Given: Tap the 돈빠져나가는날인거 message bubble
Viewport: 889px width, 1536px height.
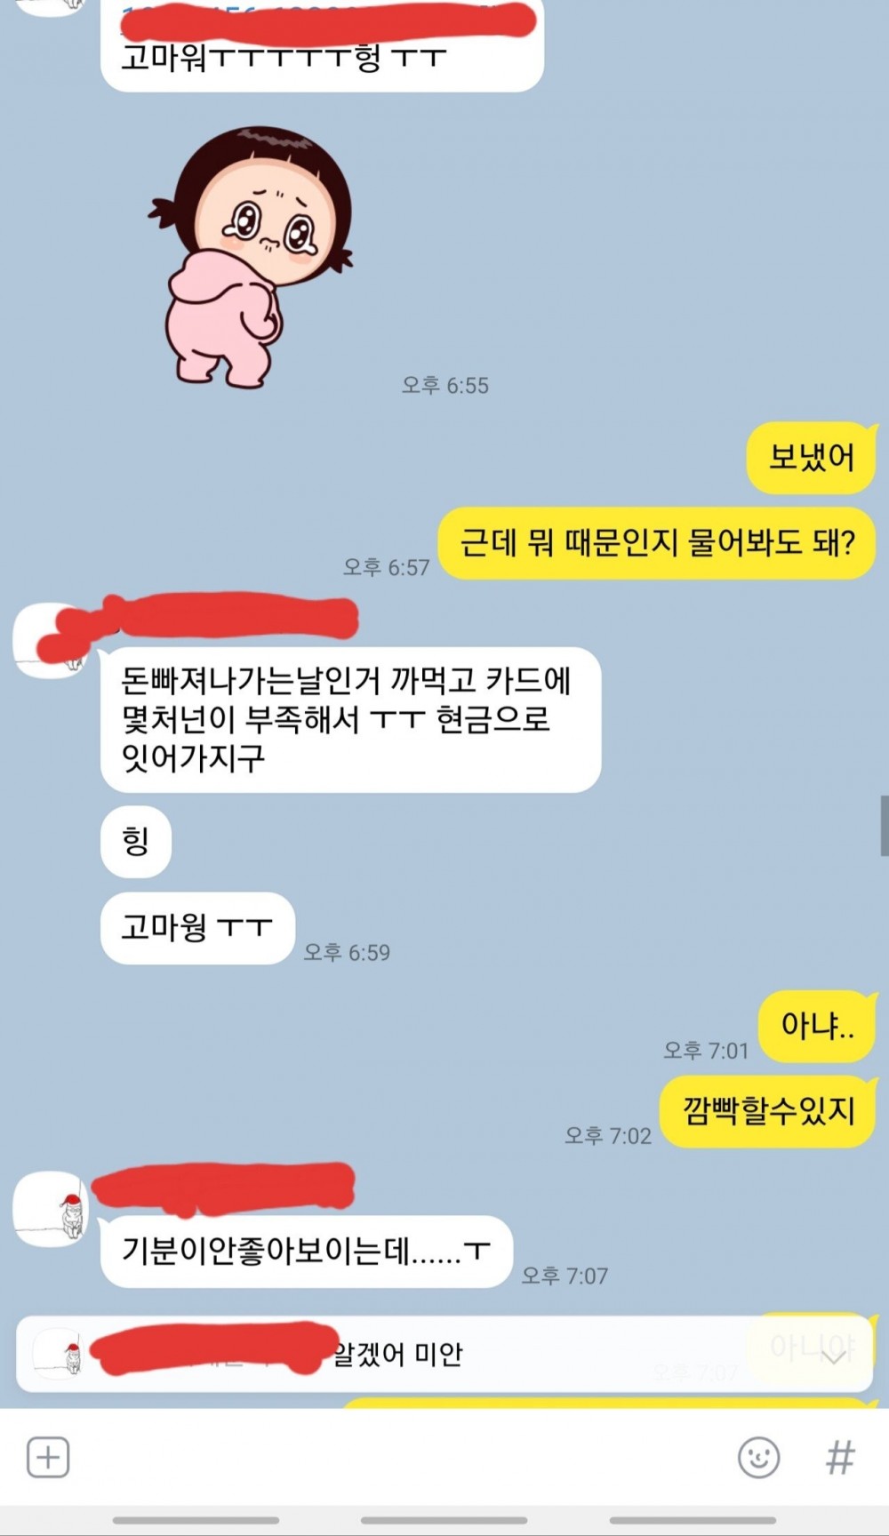Looking at the screenshot, I should [351, 719].
